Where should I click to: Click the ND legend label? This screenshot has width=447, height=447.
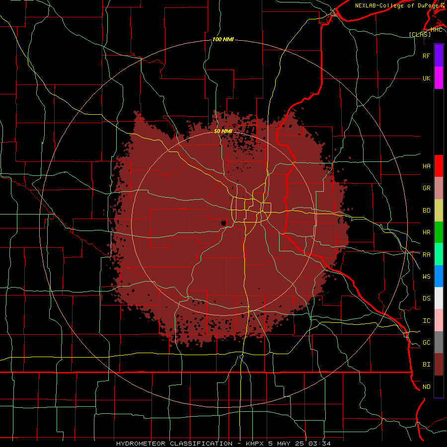[x=426, y=386]
